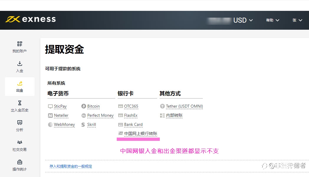Choose Tether (USDT OMNI) withdrawal

coord(185,106)
